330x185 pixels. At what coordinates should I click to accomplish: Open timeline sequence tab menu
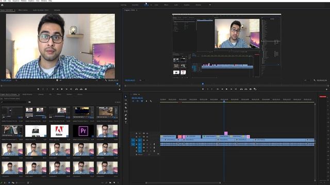coord(139,95)
